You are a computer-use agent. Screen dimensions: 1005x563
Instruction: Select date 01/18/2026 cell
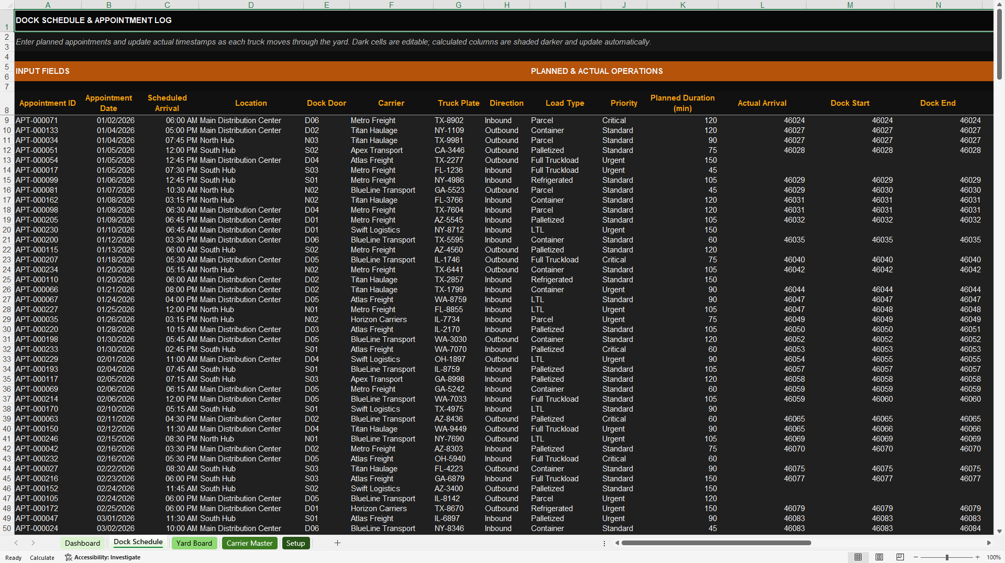[108, 260]
